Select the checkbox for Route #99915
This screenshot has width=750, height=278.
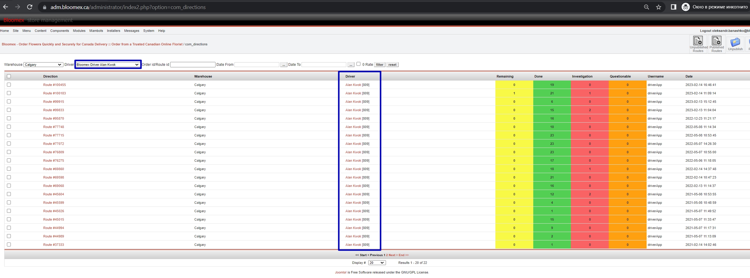pos(9,101)
